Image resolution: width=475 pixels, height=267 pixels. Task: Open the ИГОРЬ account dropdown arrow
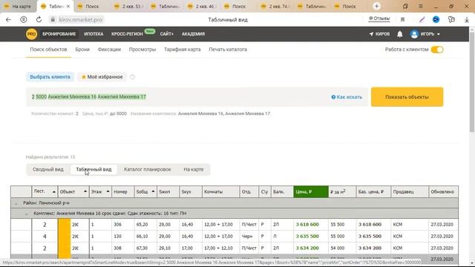[x=439, y=34]
